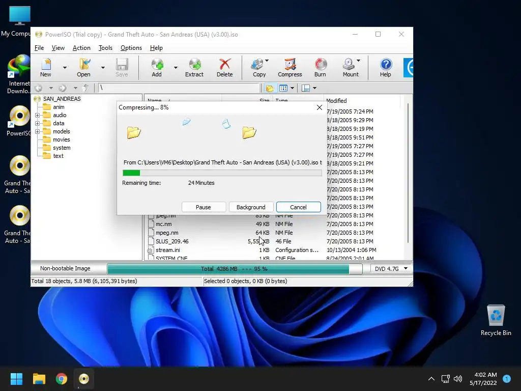Open the pane layout dropdown arrow
521x391 pixels.
coord(314,88)
